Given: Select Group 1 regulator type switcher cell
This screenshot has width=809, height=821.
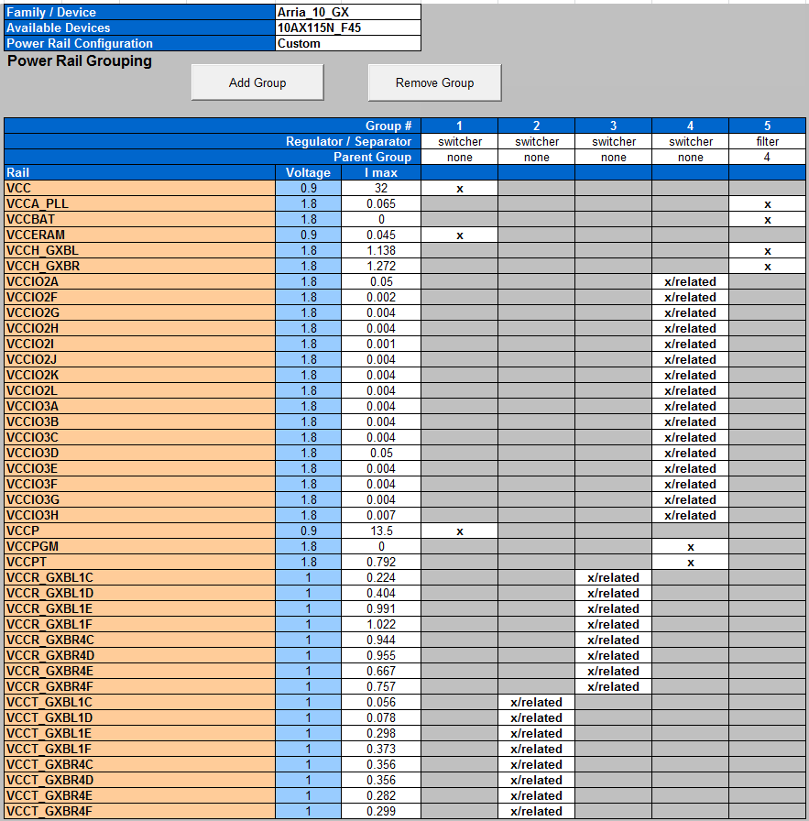Looking at the screenshot, I should click(x=459, y=141).
